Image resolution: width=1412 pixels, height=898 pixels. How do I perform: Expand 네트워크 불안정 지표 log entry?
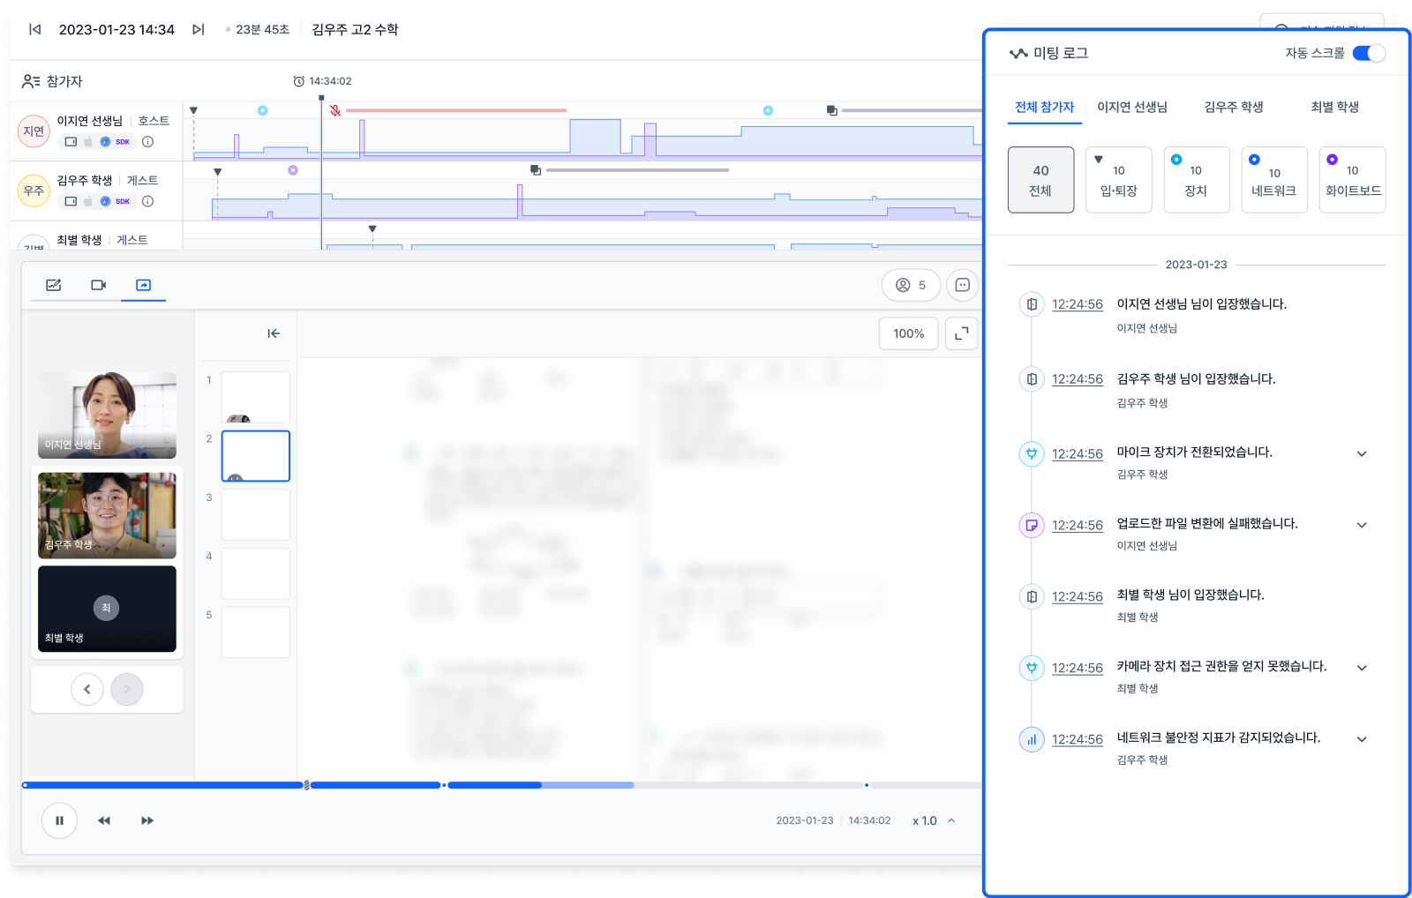[x=1362, y=739]
